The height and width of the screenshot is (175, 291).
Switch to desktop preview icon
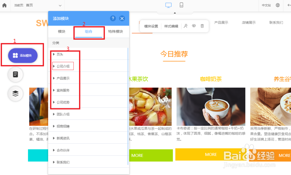coord(168,5)
